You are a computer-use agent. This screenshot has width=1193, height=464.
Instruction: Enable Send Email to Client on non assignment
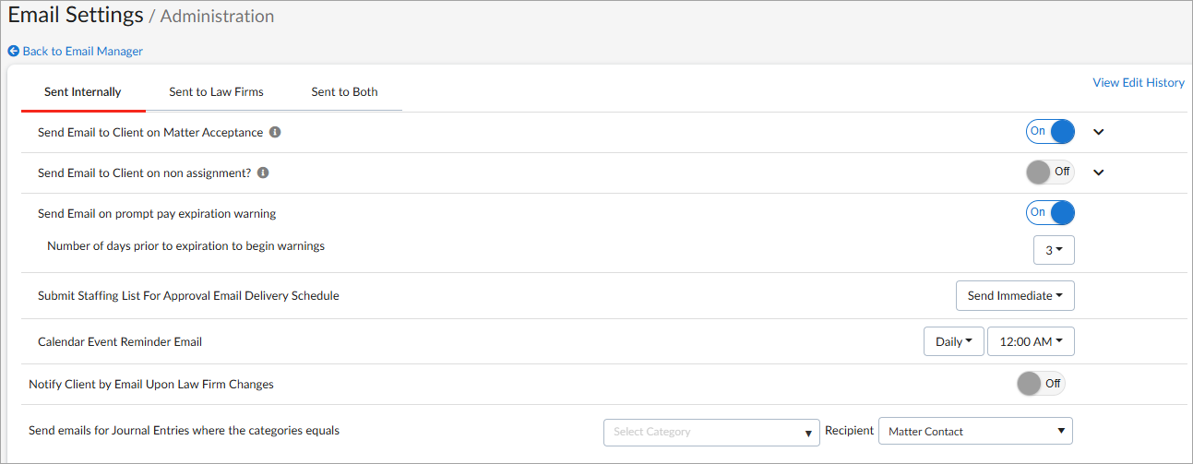[x=1051, y=172]
